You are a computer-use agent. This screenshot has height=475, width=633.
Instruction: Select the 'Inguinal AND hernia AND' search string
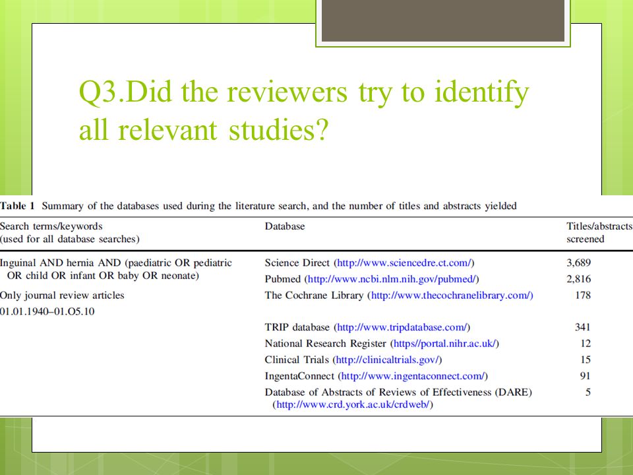(116, 269)
